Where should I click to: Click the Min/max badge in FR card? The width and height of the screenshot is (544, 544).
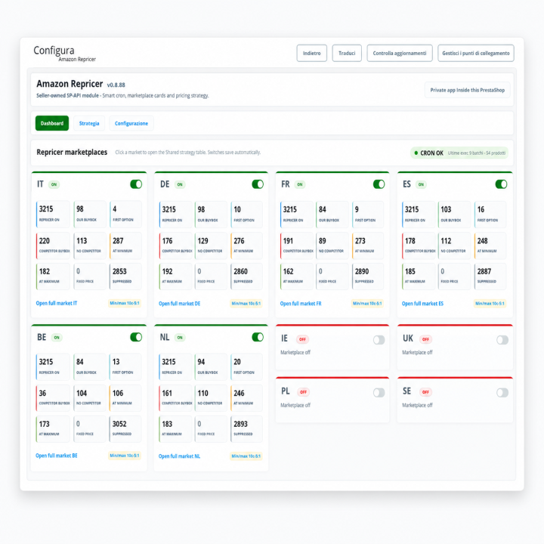[x=367, y=304]
